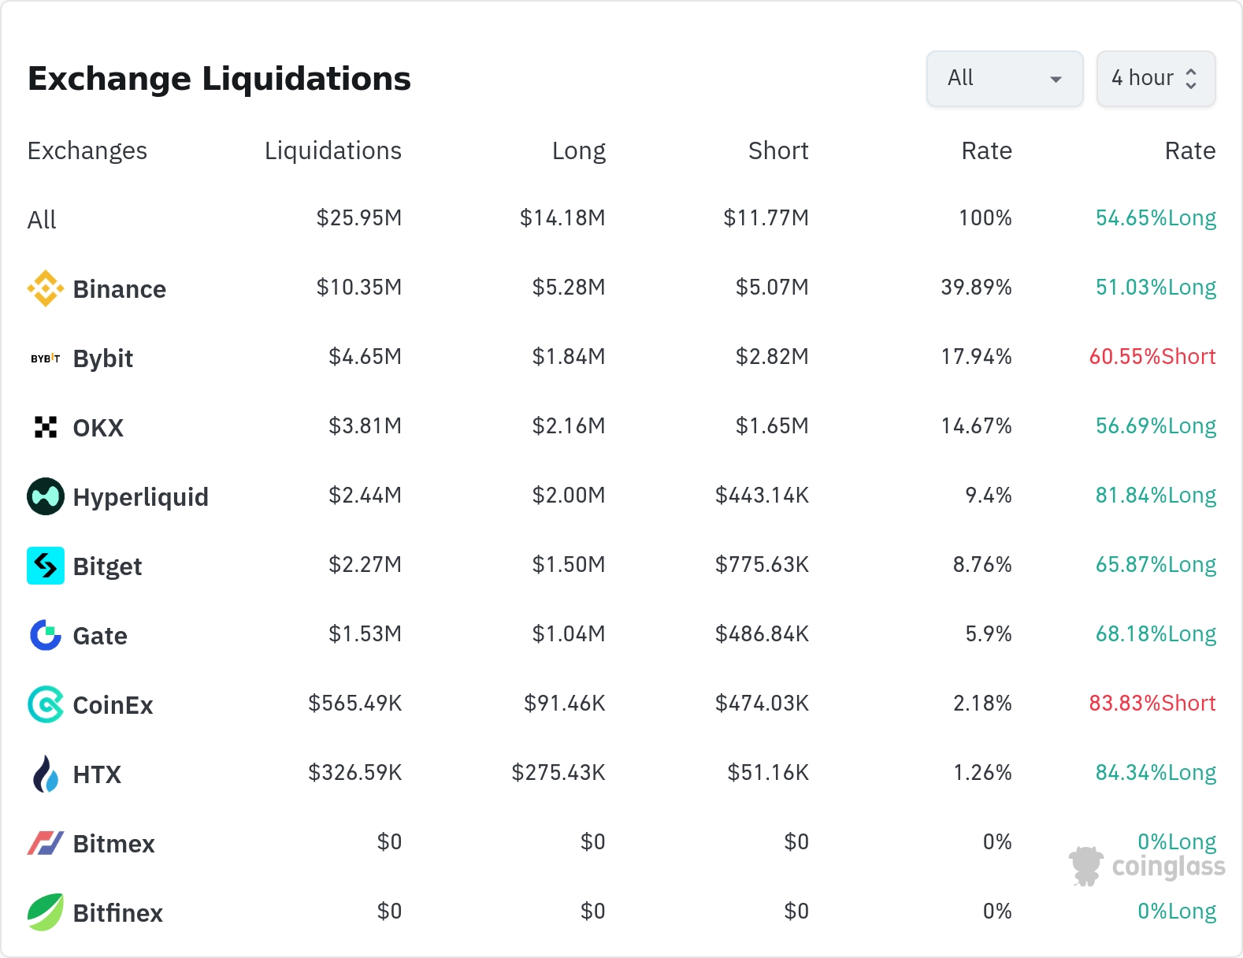Click the Bitget cyan logo icon
Viewport: 1243px width, 958px height.
(46, 566)
